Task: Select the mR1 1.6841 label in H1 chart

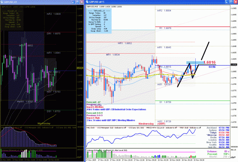Action: (x=53, y=53)
